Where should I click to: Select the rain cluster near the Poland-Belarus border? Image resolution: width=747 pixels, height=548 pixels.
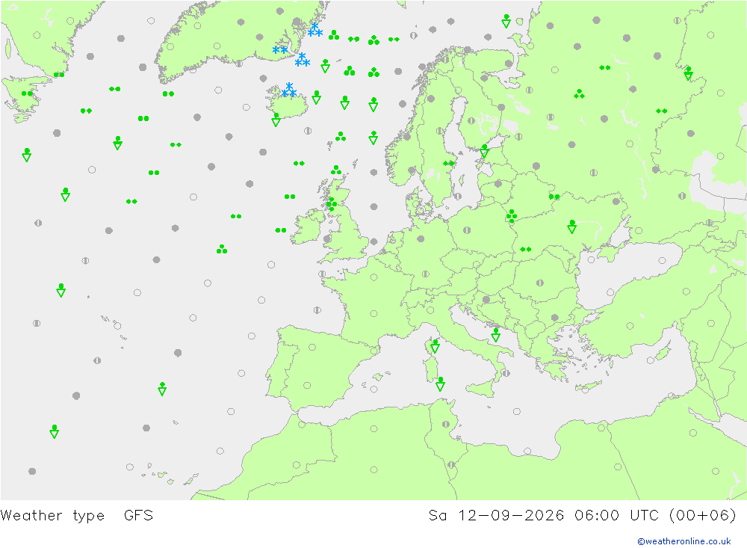click(512, 216)
